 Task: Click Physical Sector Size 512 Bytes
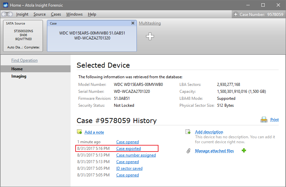pyautogui.click(x=225, y=105)
